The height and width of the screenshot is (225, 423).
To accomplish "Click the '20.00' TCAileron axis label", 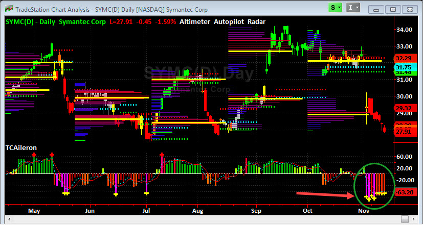I will [405, 168].
